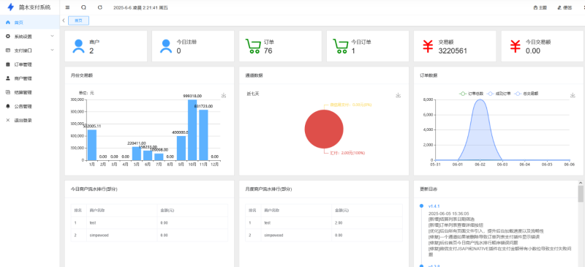
Task: Click the 汇付 pie label text
Action: point(347,153)
